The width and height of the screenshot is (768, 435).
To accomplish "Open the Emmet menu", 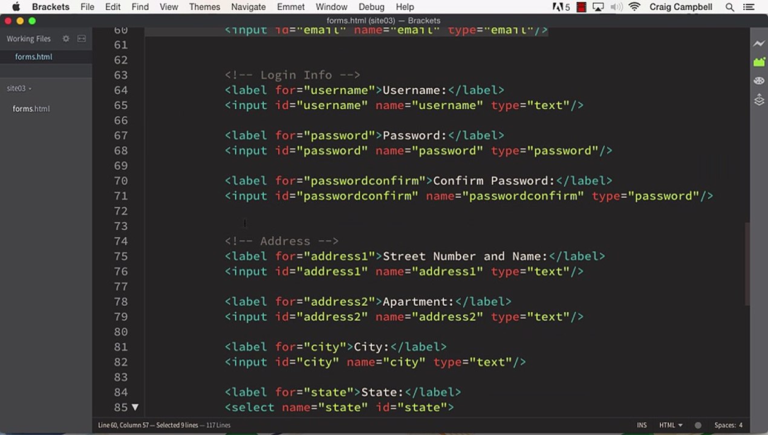I will point(291,7).
